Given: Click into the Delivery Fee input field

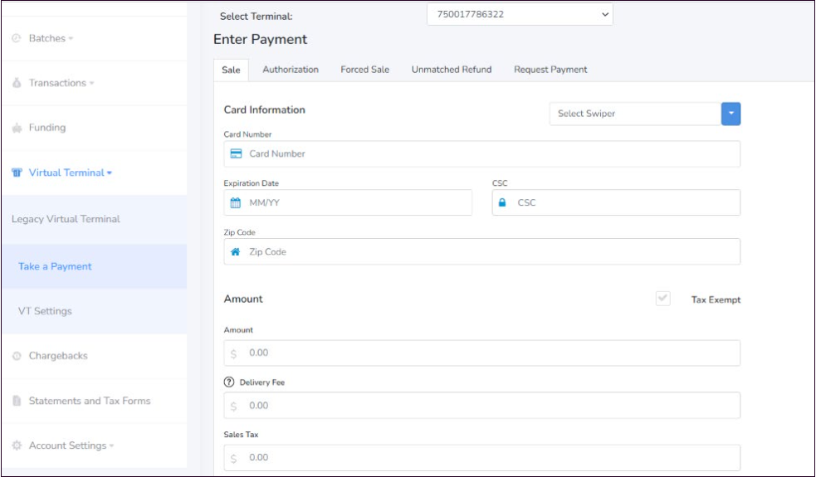Looking at the screenshot, I should 482,405.
